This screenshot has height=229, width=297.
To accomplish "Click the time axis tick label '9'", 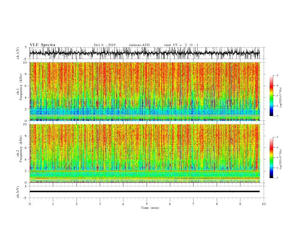I will pos(240,204).
